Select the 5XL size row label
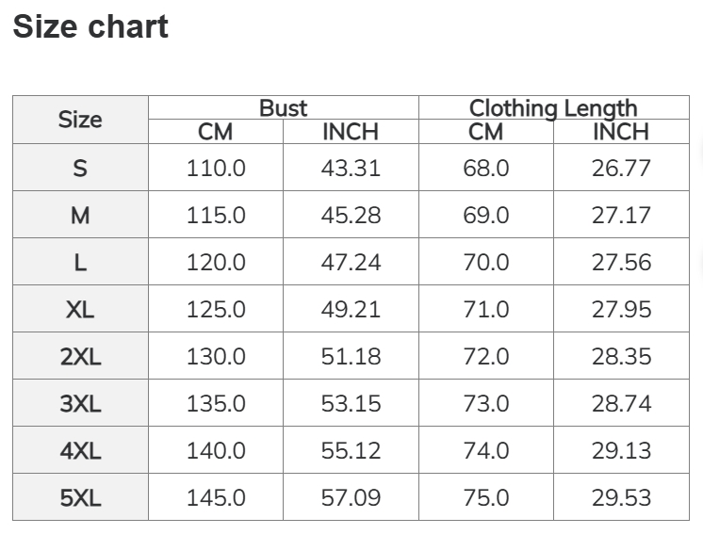This screenshot has width=703, height=534. coord(80,498)
